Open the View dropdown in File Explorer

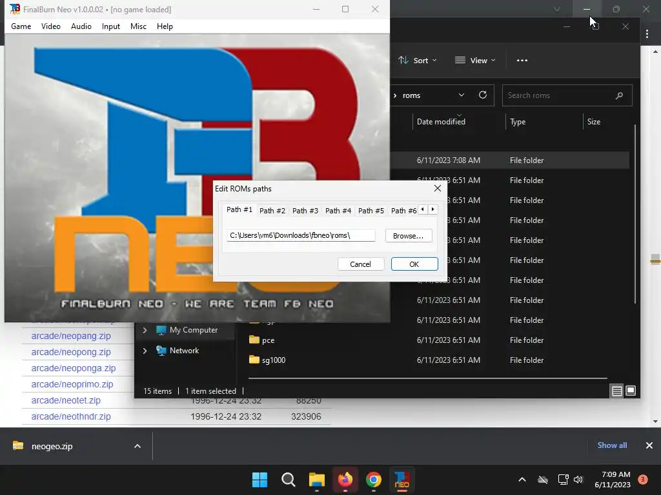[x=475, y=60]
